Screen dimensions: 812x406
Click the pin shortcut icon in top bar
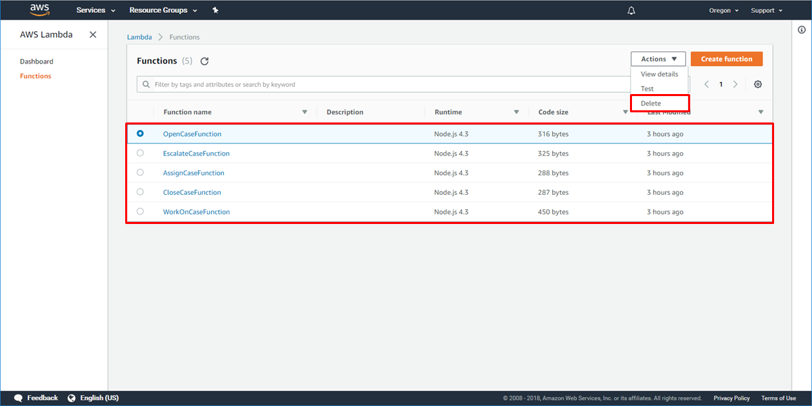(215, 10)
